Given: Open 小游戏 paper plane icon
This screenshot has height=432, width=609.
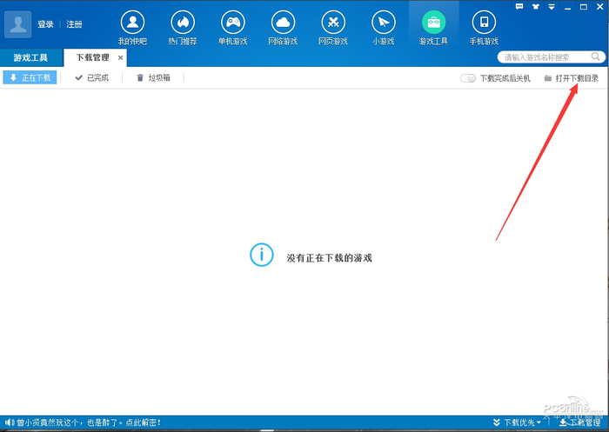Looking at the screenshot, I should 384,23.
